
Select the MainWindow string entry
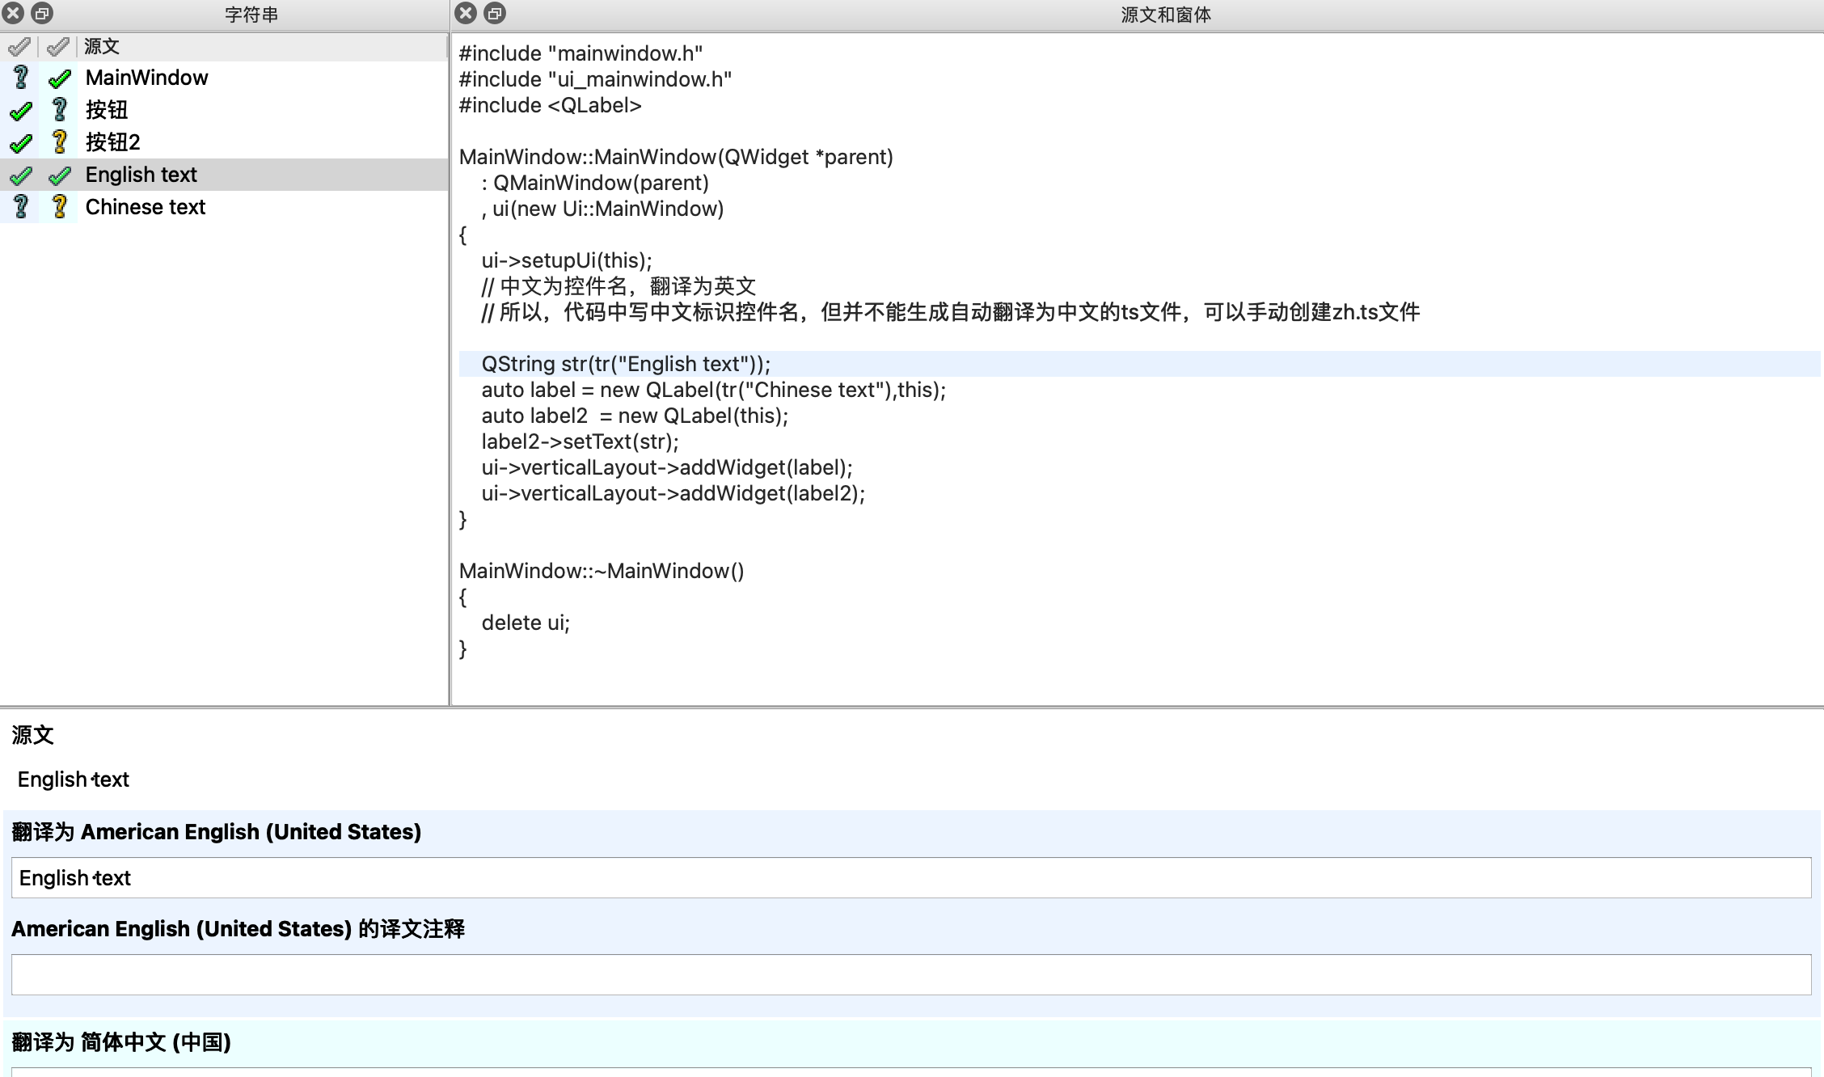(147, 78)
